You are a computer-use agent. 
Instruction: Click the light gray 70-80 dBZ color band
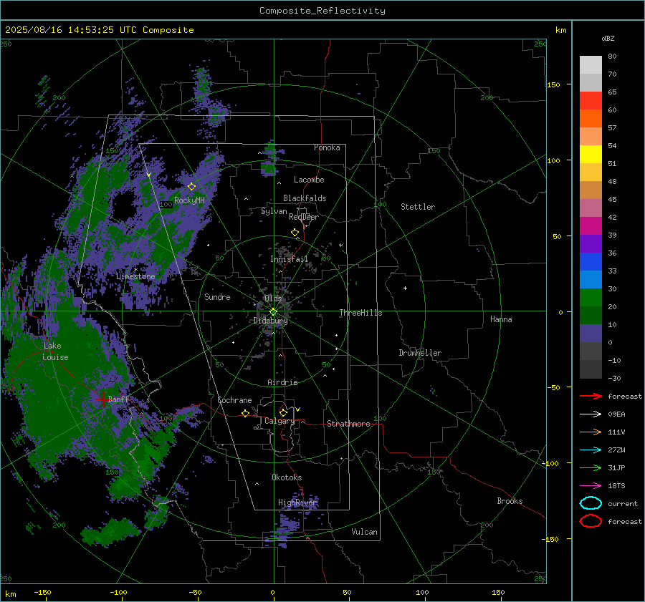591,65
